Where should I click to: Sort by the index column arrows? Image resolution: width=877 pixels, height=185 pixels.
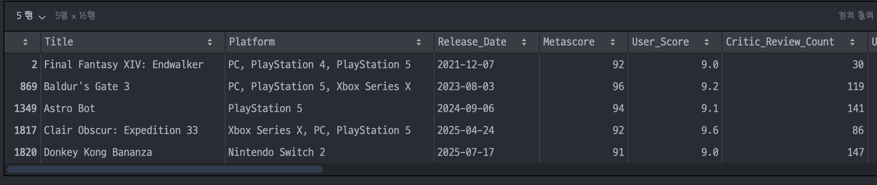tap(25, 42)
